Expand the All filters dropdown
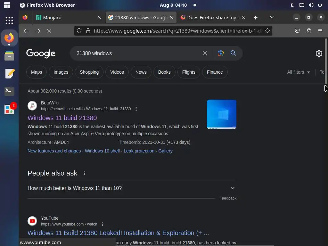328x246 pixels. coord(298,72)
